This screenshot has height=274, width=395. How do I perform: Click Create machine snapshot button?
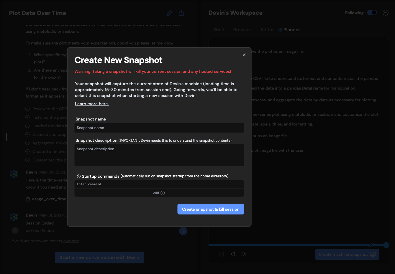[347, 254]
